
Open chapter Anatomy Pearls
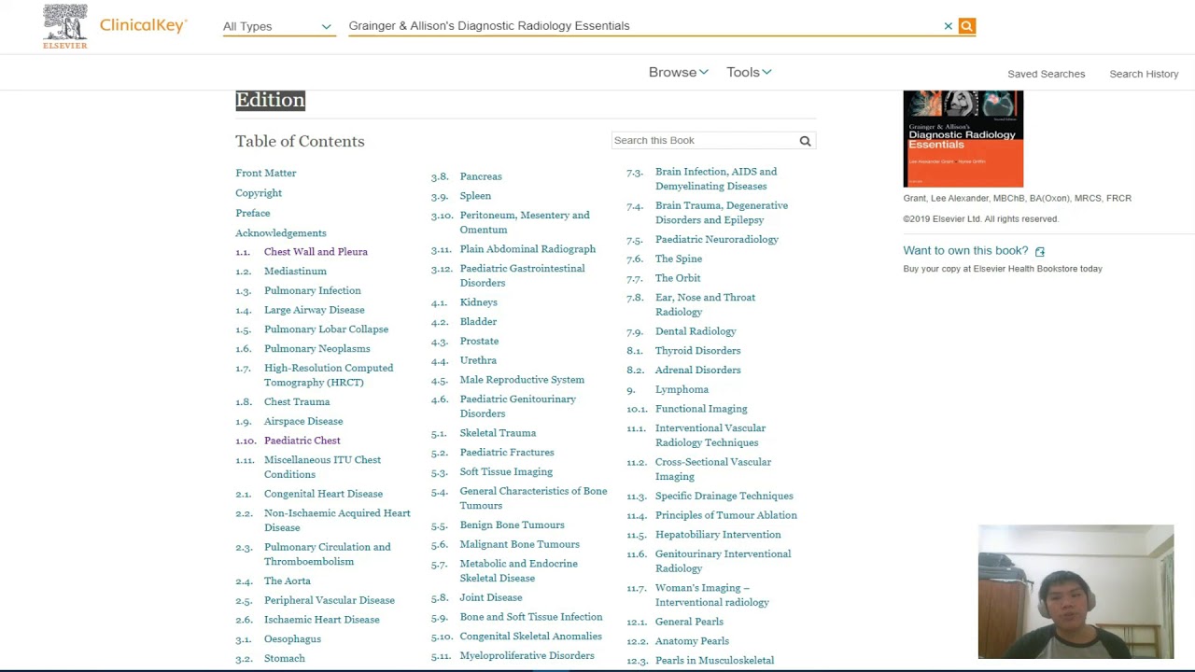click(692, 641)
